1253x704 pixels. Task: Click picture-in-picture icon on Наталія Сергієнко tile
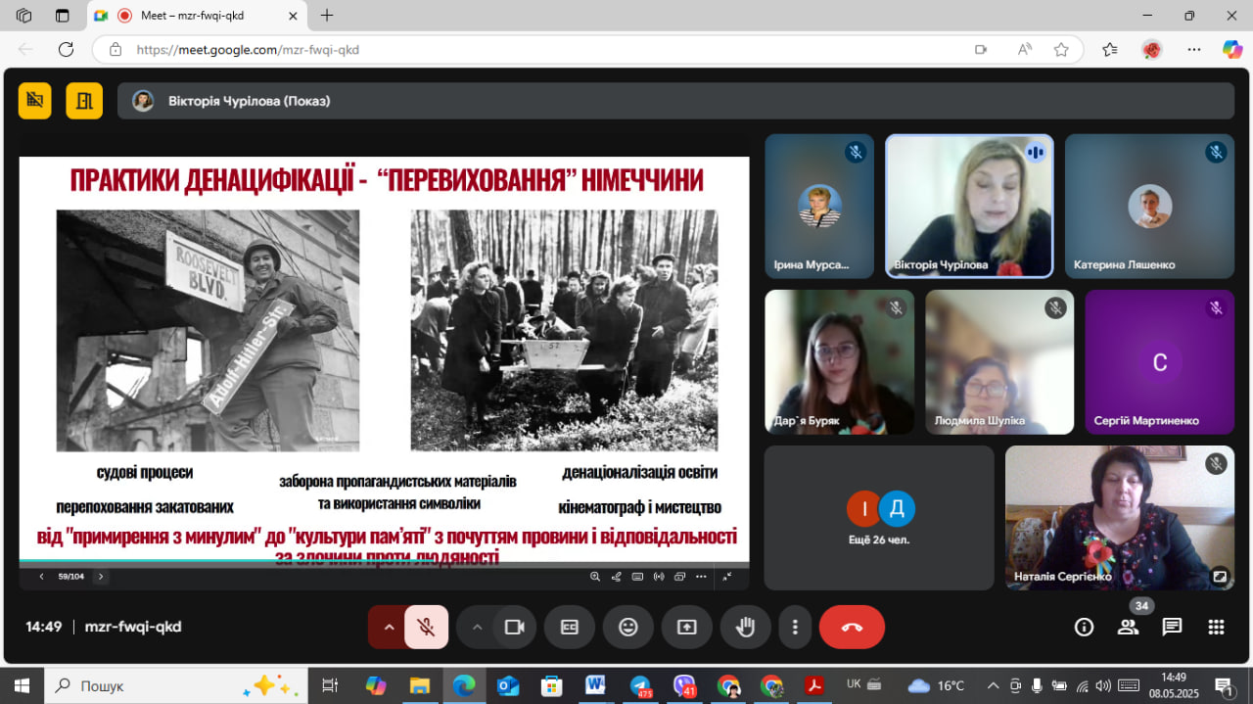1219,576
